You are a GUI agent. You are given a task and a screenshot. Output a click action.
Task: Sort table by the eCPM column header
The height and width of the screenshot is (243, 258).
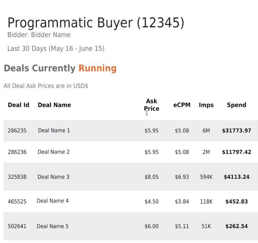(182, 105)
